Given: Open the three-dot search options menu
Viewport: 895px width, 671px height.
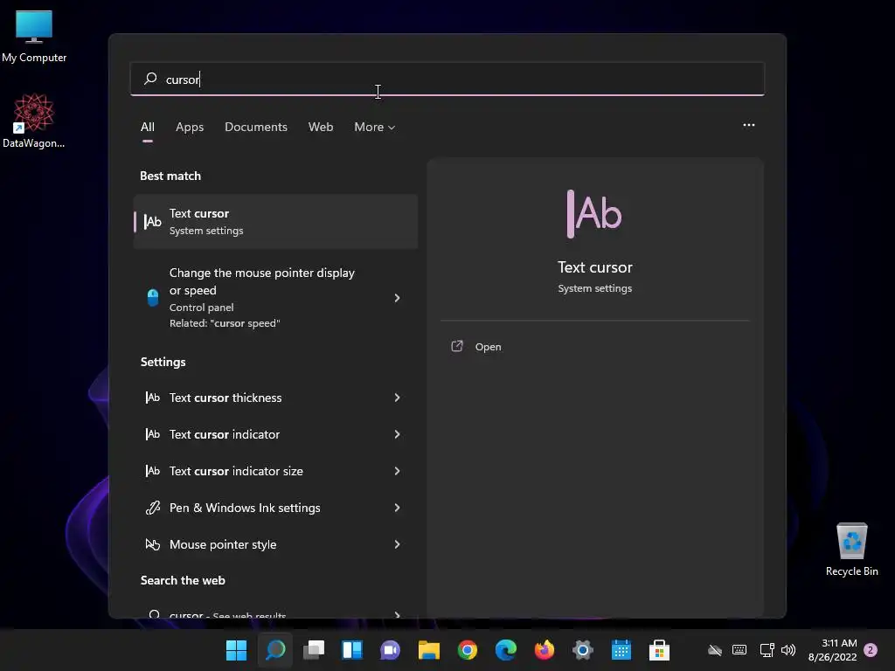Looking at the screenshot, I should pyautogui.click(x=749, y=125).
